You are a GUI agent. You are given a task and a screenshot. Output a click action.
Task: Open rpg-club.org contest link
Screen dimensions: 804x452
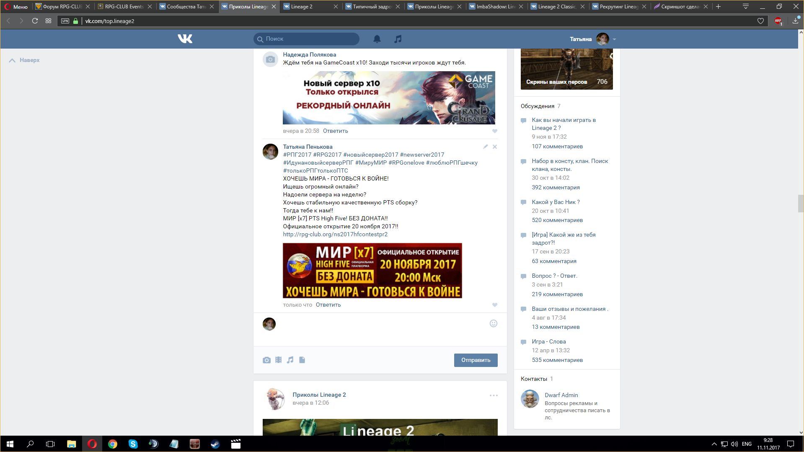click(x=335, y=235)
